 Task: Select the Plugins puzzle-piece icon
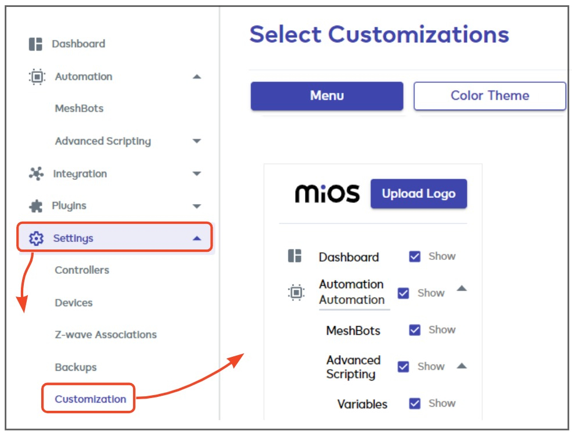pyautogui.click(x=34, y=205)
